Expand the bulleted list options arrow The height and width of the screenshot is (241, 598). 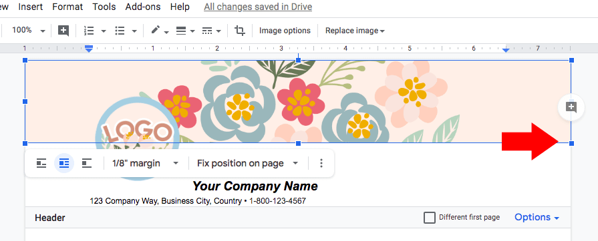pyautogui.click(x=134, y=31)
